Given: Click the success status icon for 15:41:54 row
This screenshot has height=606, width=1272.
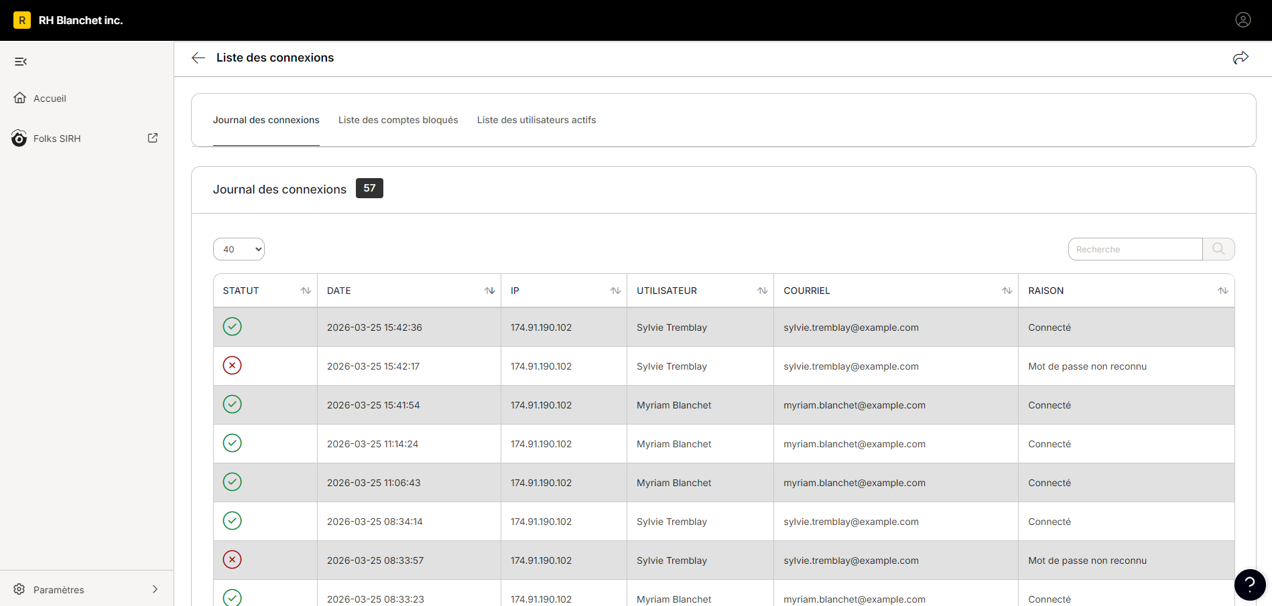Looking at the screenshot, I should coord(232,404).
